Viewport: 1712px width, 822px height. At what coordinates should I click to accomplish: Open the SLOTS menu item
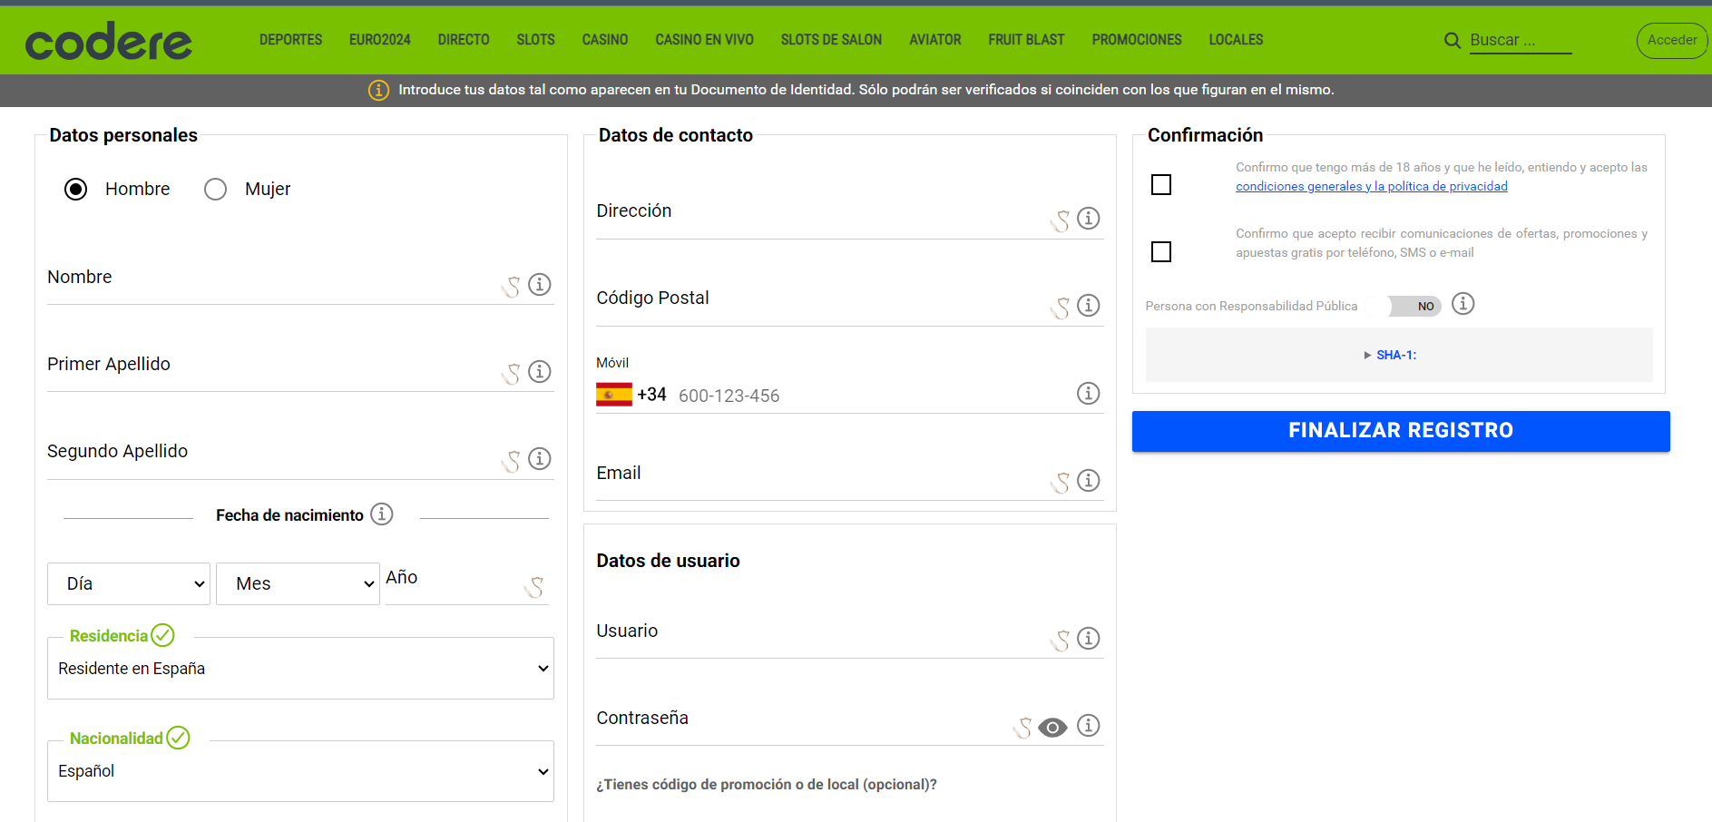click(536, 40)
